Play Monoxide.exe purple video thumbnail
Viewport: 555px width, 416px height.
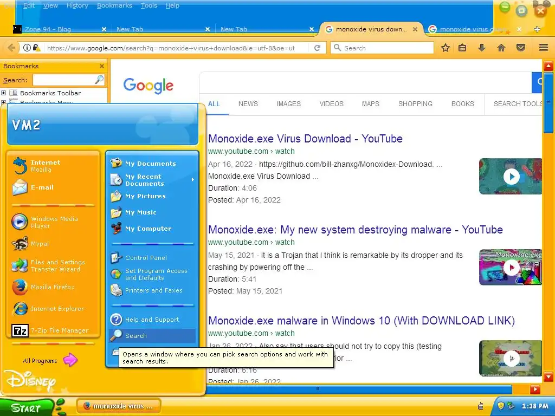click(x=511, y=267)
